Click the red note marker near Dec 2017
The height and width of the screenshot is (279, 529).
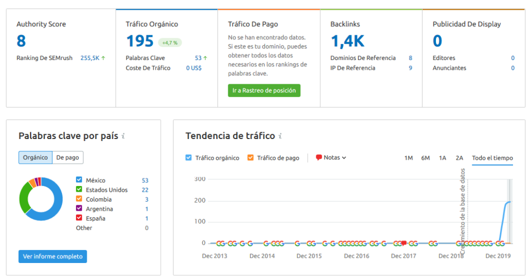[x=404, y=243]
